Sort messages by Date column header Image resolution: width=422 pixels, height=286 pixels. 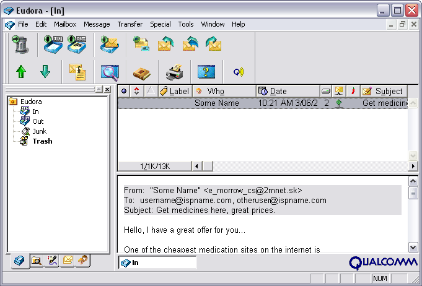click(278, 91)
